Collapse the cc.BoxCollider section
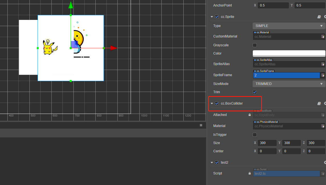This screenshot has width=326, height=185. tap(212, 103)
